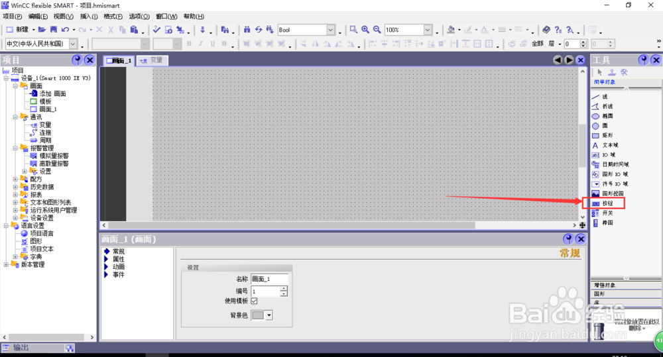Open the 背景色 color dropdown arrow

(269, 315)
